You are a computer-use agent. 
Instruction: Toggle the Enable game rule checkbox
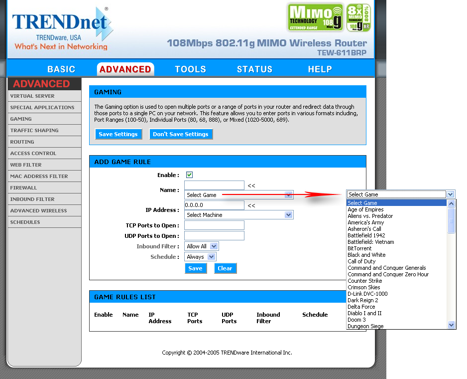click(x=189, y=175)
